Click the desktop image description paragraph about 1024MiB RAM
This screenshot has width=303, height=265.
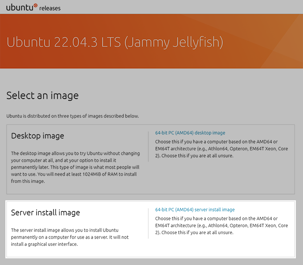74,167
